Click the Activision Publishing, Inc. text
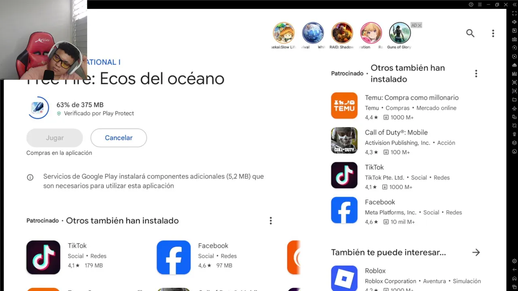The image size is (518, 291). [397, 143]
